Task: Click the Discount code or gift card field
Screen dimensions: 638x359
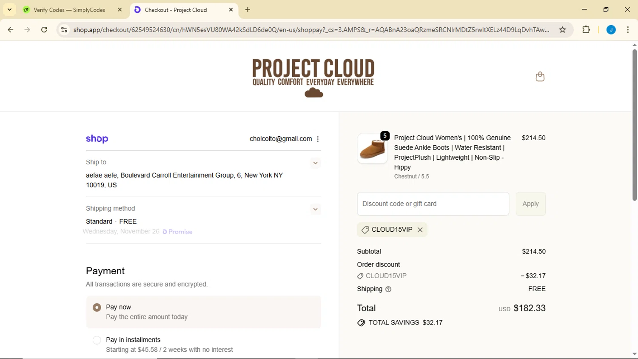Action: 433,204
